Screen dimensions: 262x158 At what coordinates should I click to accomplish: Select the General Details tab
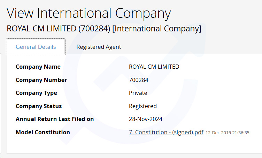36,47
